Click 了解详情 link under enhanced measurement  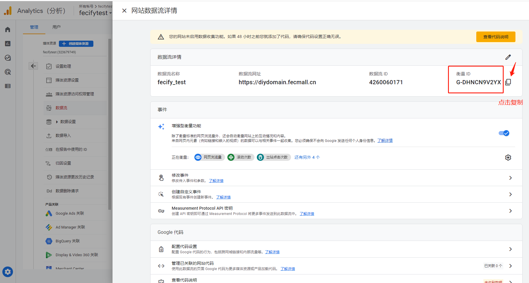click(385, 141)
